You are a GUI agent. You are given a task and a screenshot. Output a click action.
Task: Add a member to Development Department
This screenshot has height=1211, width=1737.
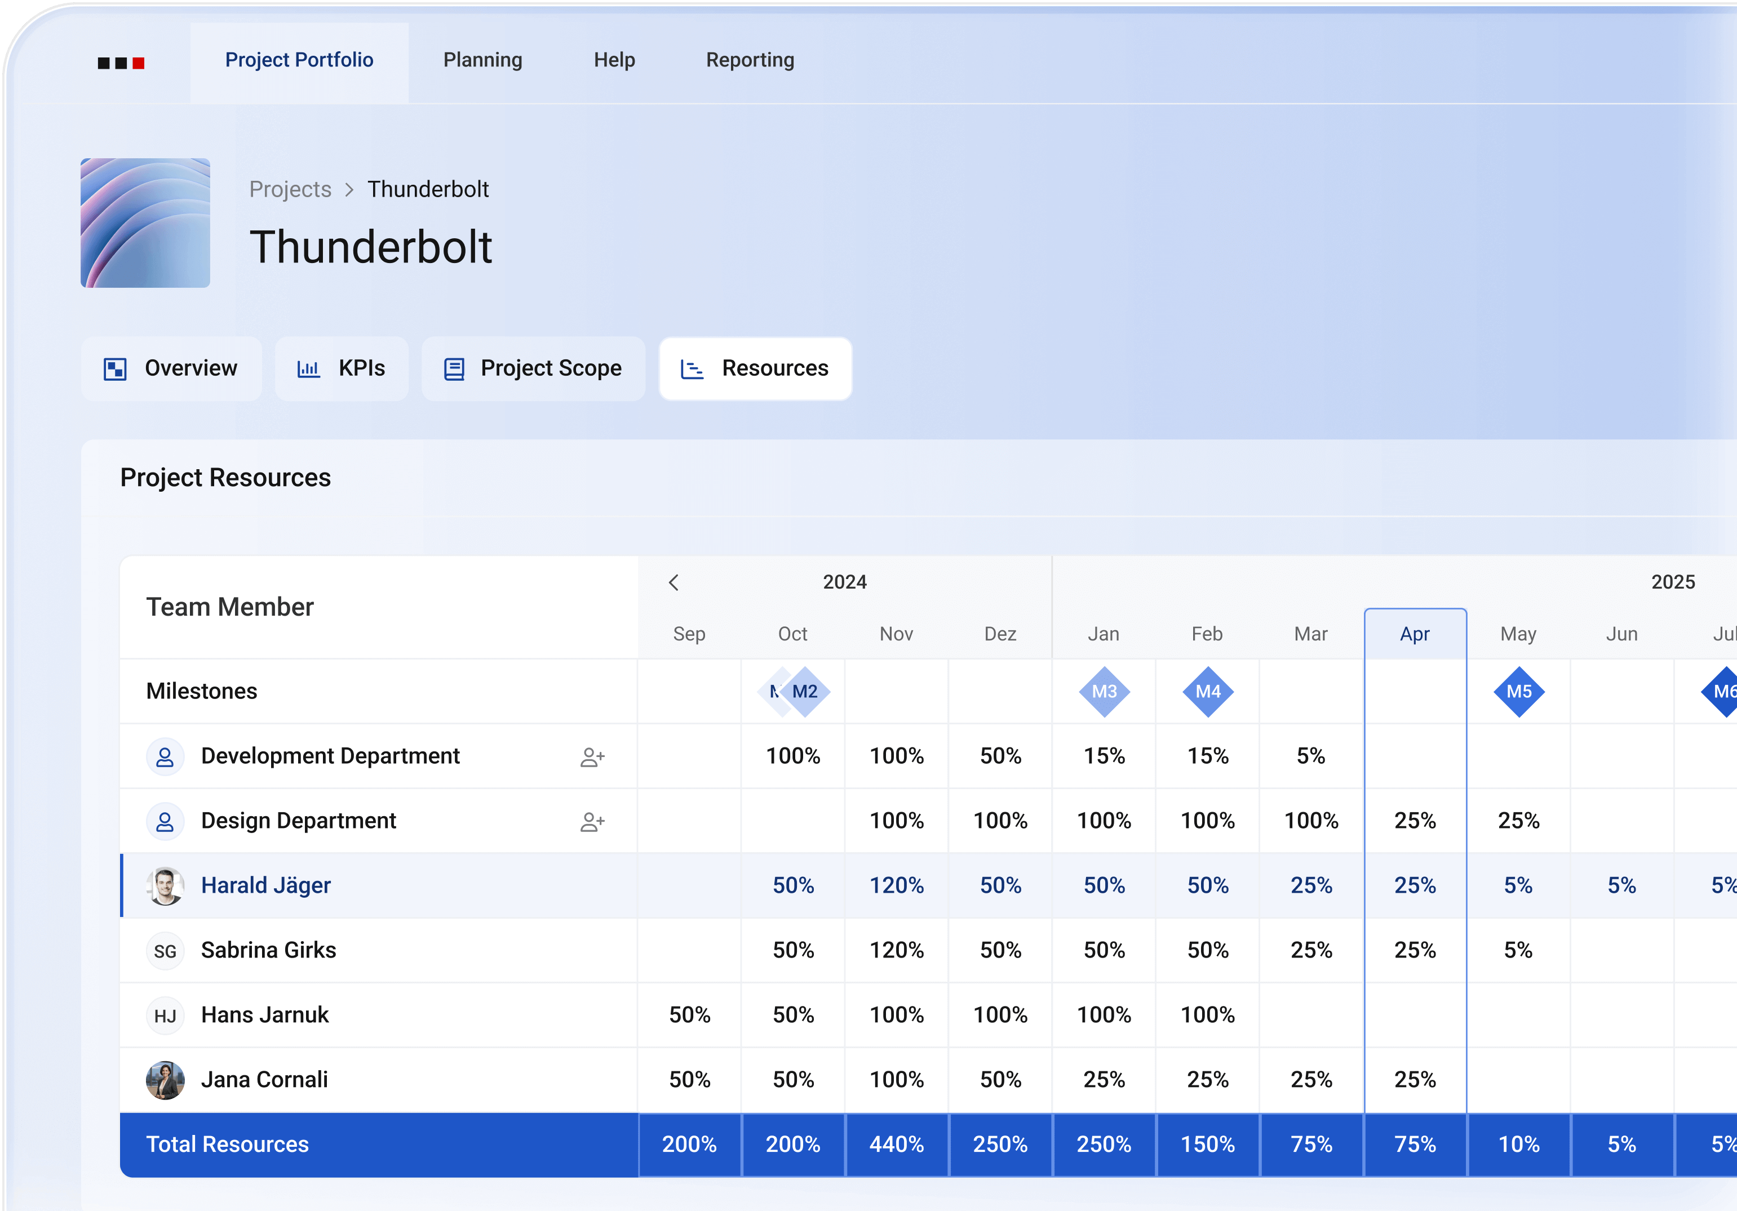tap(593, 756)
